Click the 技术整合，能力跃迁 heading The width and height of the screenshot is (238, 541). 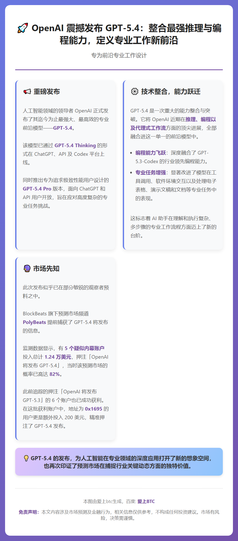click(171, 91)
